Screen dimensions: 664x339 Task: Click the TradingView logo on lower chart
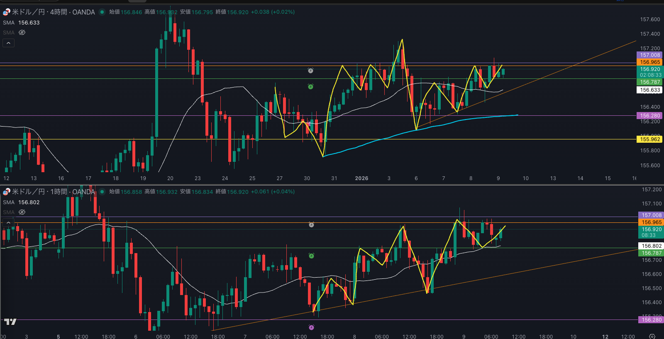10,322
